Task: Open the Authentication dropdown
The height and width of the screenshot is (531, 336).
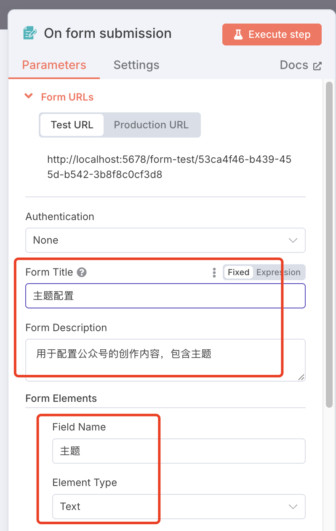Action: [x=165, y=240]
